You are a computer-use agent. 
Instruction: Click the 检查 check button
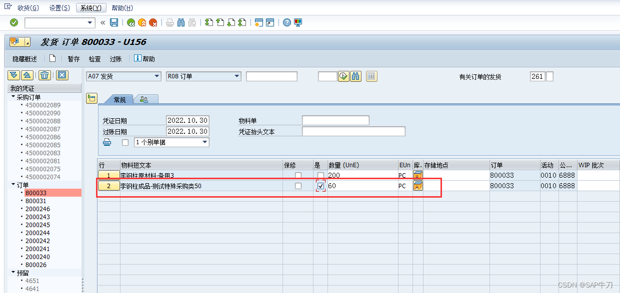(x=95, y=59)
